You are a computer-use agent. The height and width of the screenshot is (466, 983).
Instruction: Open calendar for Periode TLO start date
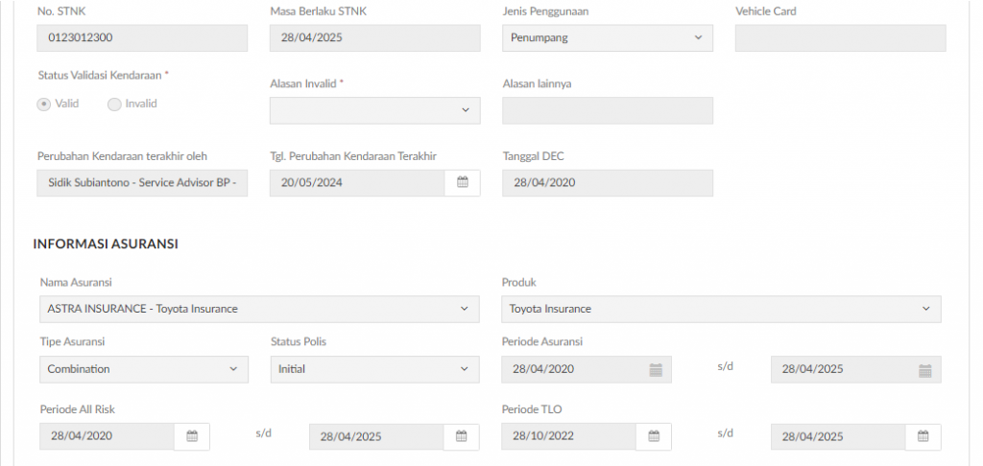tap(654, 436)
